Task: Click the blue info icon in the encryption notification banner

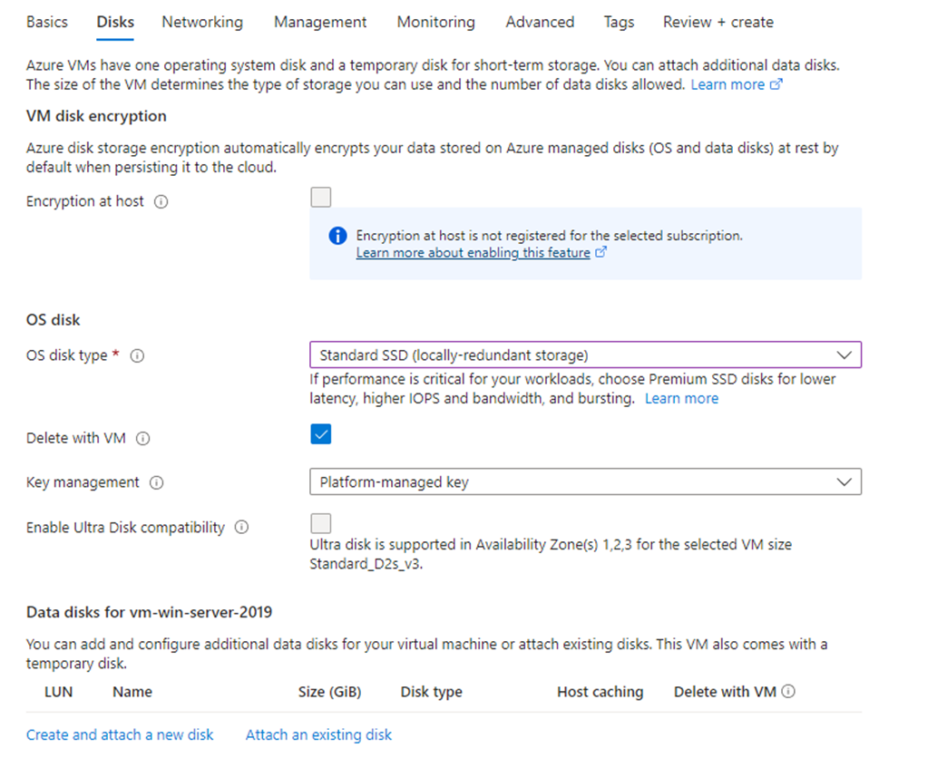Action: pyautogui.click(x=337, y=235)
